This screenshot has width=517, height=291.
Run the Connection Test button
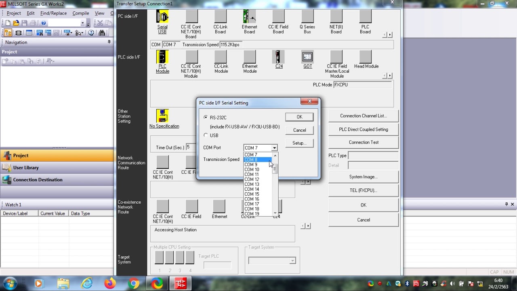[x=364, y=142]
